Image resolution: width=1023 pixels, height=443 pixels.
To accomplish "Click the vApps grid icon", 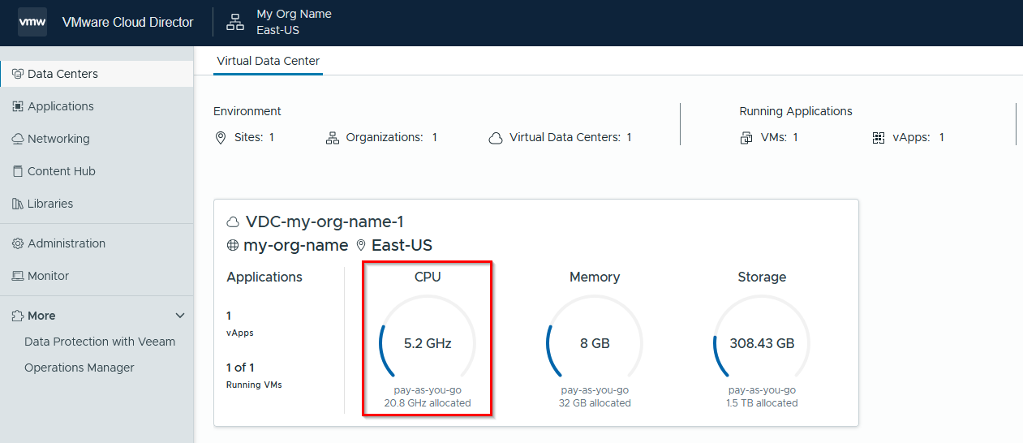I will (x=878, y=138).
